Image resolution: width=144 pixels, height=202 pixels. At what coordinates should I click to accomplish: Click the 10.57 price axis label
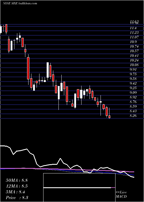134,51
